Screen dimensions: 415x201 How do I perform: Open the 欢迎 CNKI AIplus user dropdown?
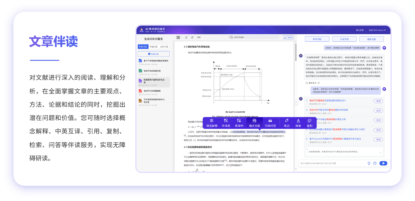(x=377, y=30)
